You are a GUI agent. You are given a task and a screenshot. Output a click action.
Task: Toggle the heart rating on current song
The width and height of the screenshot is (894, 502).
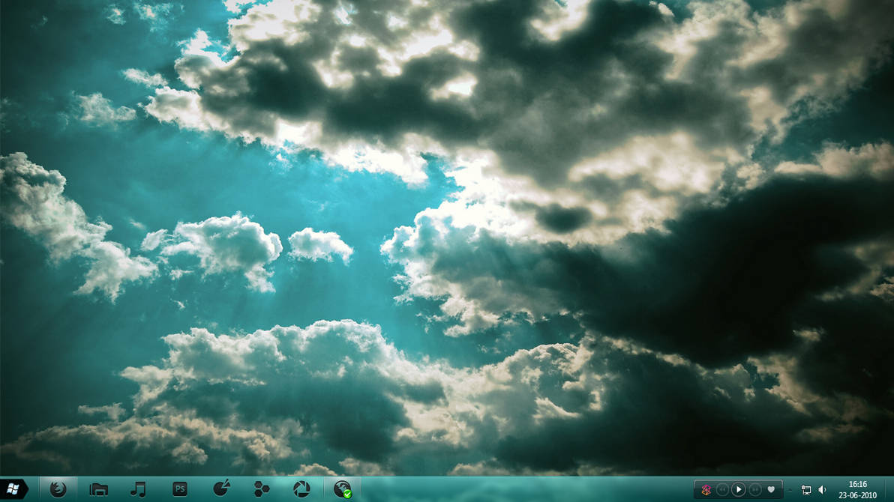click(771, 489)
